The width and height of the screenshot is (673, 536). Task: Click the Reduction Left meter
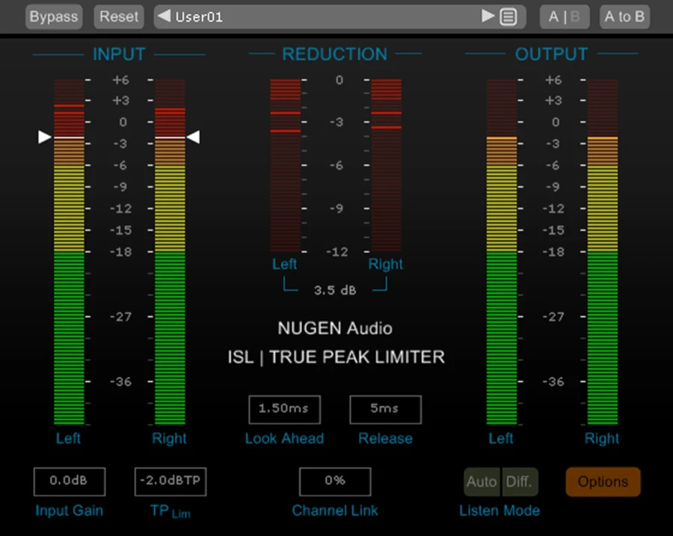coord(286,165)
